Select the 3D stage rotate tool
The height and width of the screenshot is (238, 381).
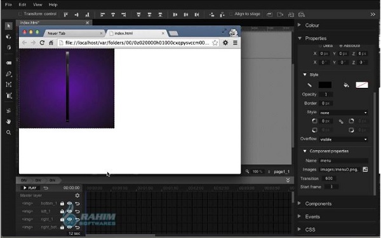point(9,48)
